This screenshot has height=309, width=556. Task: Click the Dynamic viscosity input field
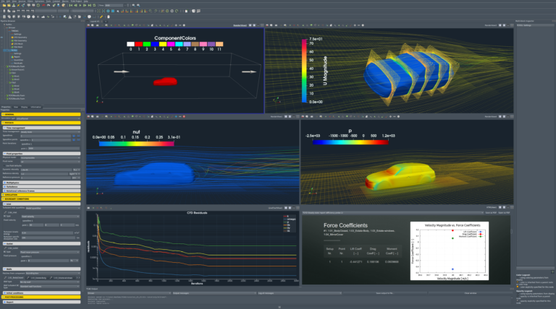coord(46,170)
